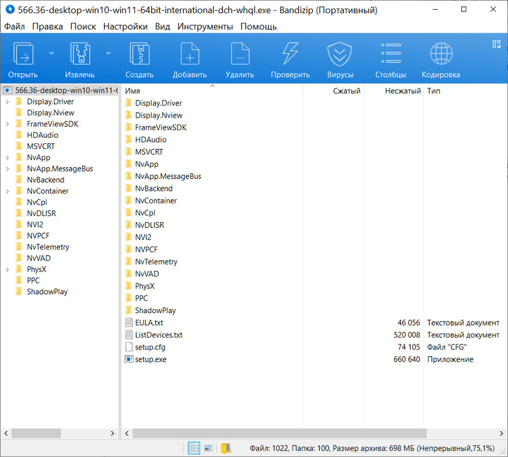
Task: Click the tree panel horizontal scrollbar thumb
Action: point(37,434)
